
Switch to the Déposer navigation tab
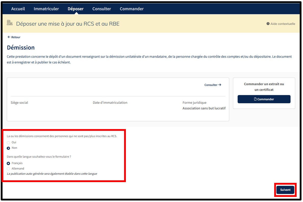point(75,9)
